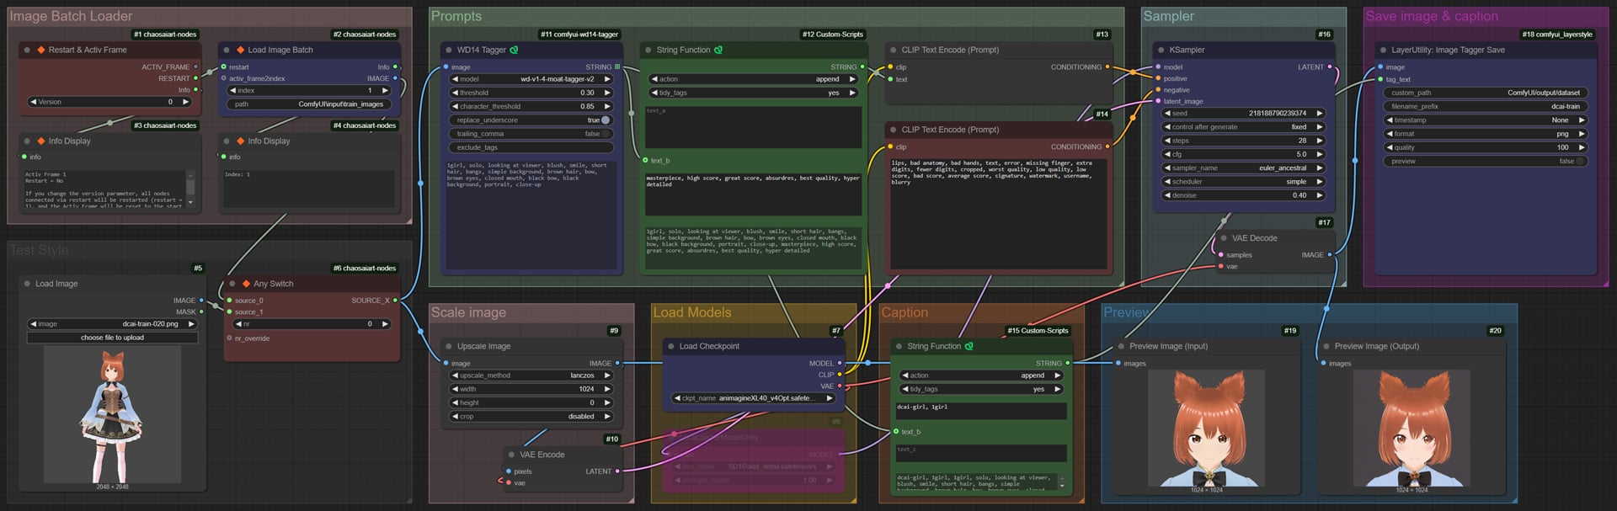Click the filename_prefix field
The image size is (1617, 511).
tap(1486, 106)
